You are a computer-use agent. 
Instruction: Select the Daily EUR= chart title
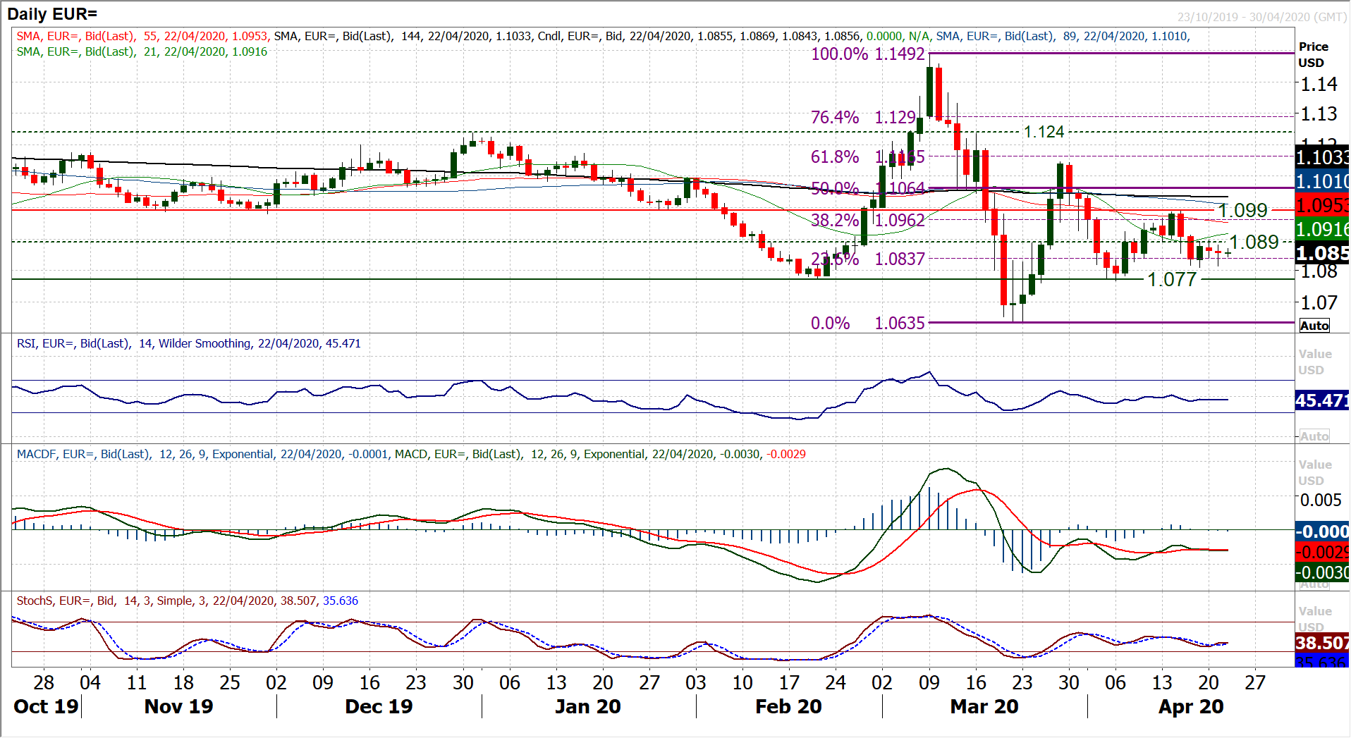[x=52, y=14]
